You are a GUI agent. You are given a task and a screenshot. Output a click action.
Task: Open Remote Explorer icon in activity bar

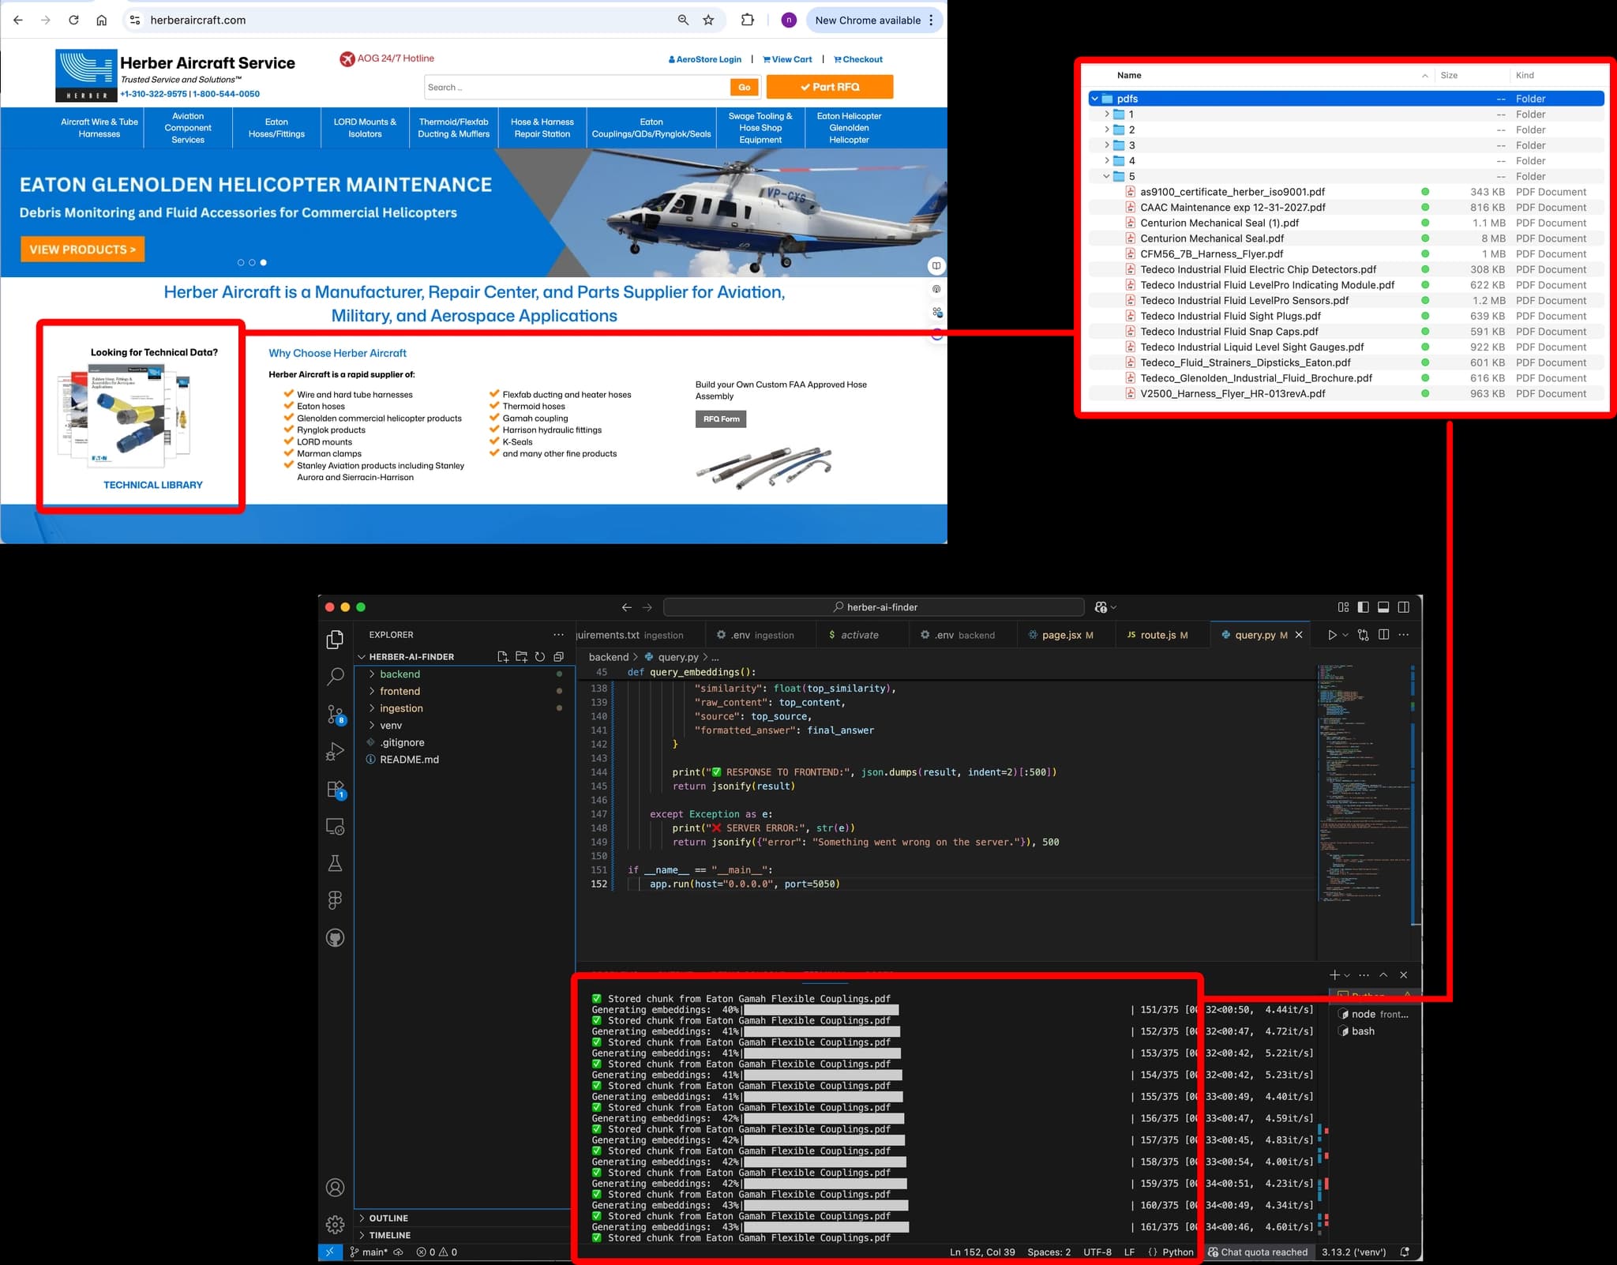[x=335, y=827]
